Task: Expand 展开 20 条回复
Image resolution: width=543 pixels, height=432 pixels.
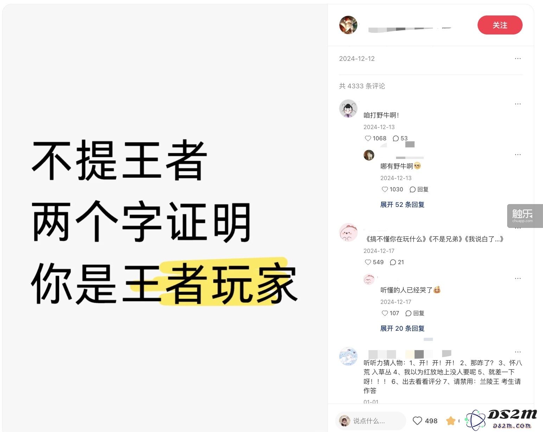Action: [x=402, y=328]
